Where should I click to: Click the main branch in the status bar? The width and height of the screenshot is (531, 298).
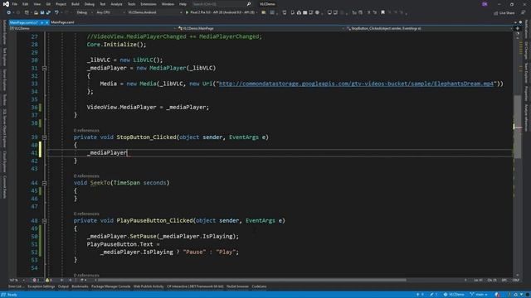[x=480, y=295]
